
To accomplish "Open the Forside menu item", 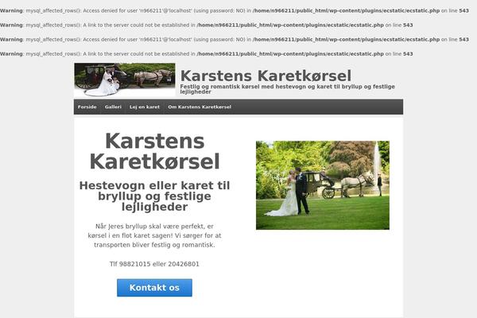I will coord(87,107).
